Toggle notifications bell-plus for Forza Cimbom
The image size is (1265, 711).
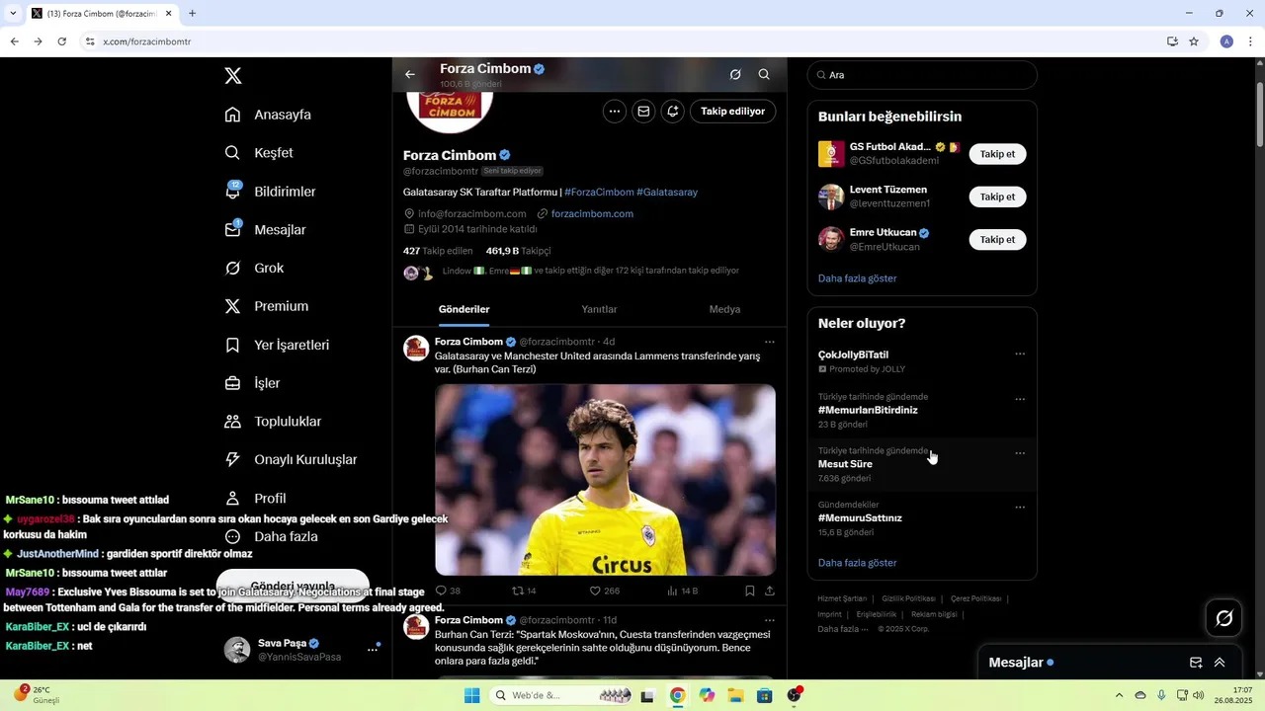tap(672, 112)
